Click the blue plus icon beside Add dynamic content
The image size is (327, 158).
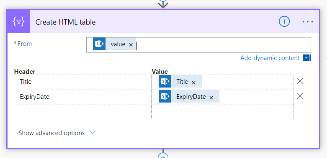point(307,58)
